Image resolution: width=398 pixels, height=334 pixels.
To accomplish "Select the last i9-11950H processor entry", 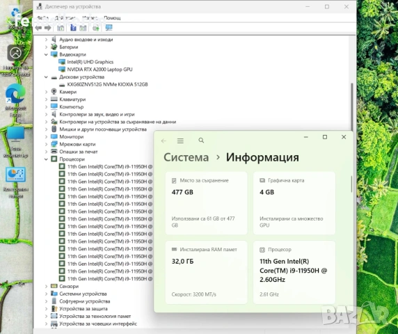I will [110, 278].
